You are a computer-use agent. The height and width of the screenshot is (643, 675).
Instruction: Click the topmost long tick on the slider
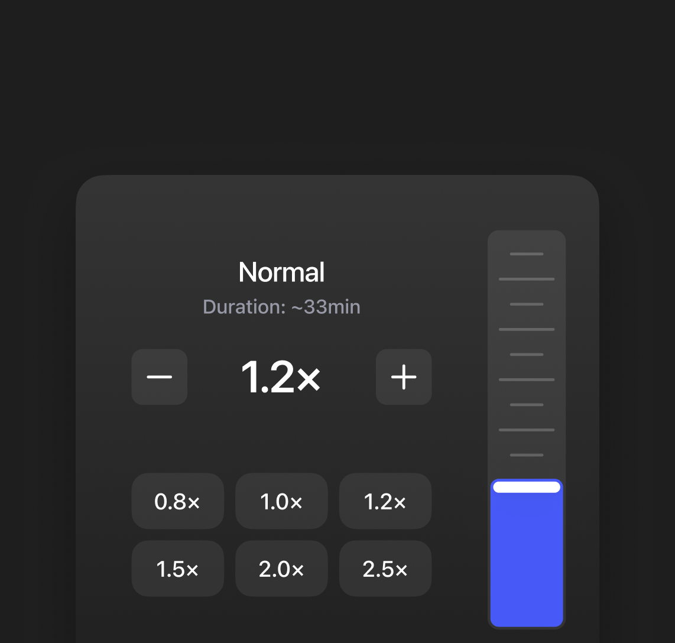click(527, 279)
